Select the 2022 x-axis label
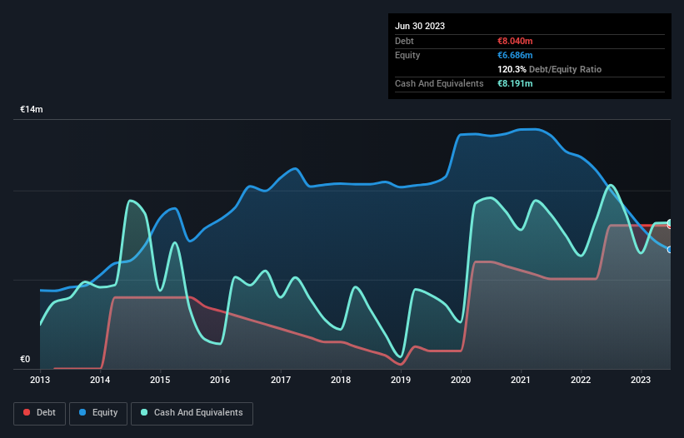684x438 pixels. (581, 380)
